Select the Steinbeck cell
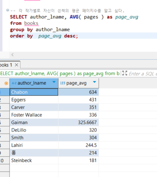 pos(34,160)
